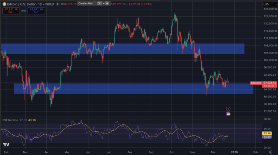Click the blue BUY 87,521.16 button
278x155 pixels.
coord(36,11)
